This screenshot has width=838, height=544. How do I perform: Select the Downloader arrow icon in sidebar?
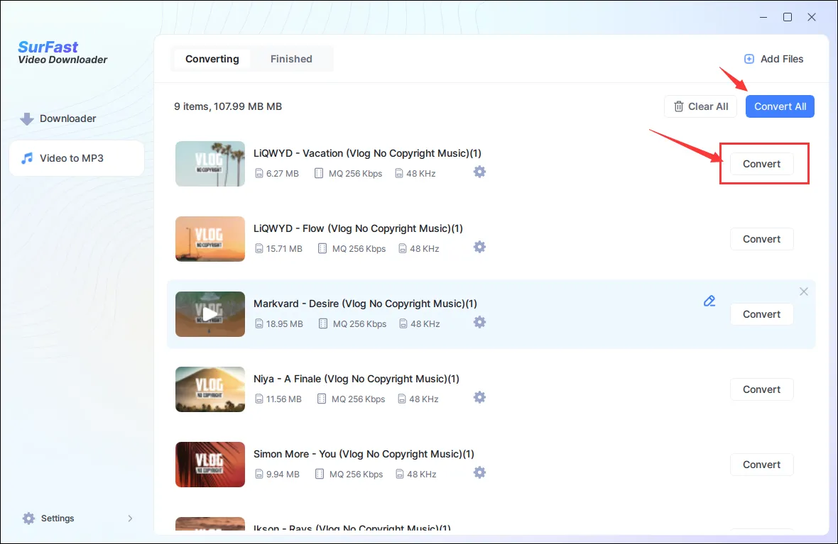pyautogui.click(x=27, y=118)
